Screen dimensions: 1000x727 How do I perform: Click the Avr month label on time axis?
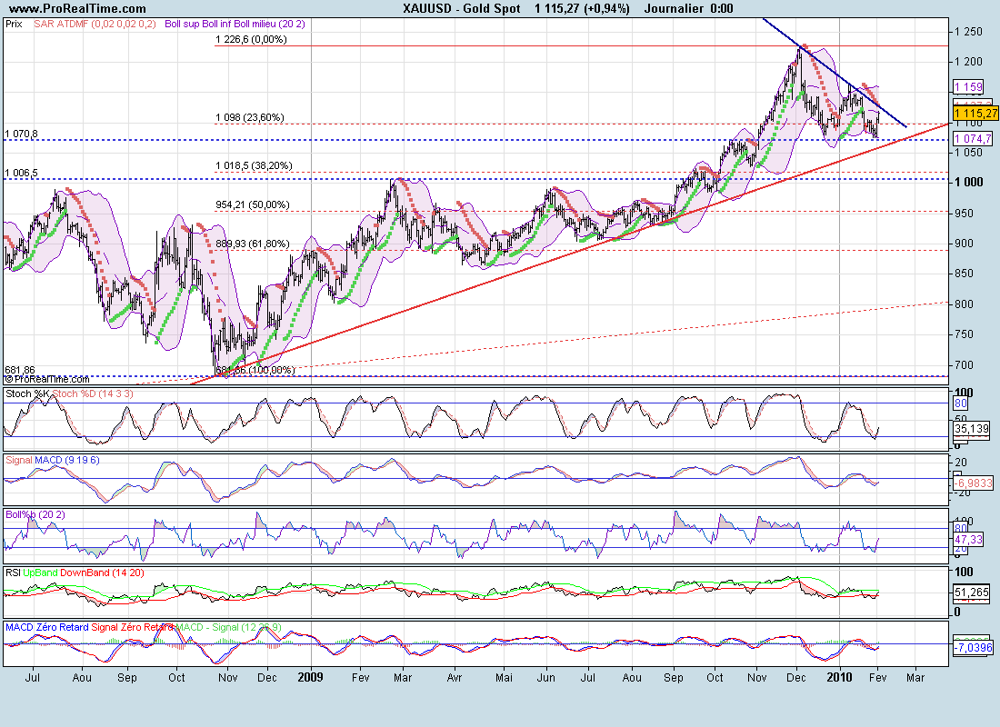click(x=454, y=677)
